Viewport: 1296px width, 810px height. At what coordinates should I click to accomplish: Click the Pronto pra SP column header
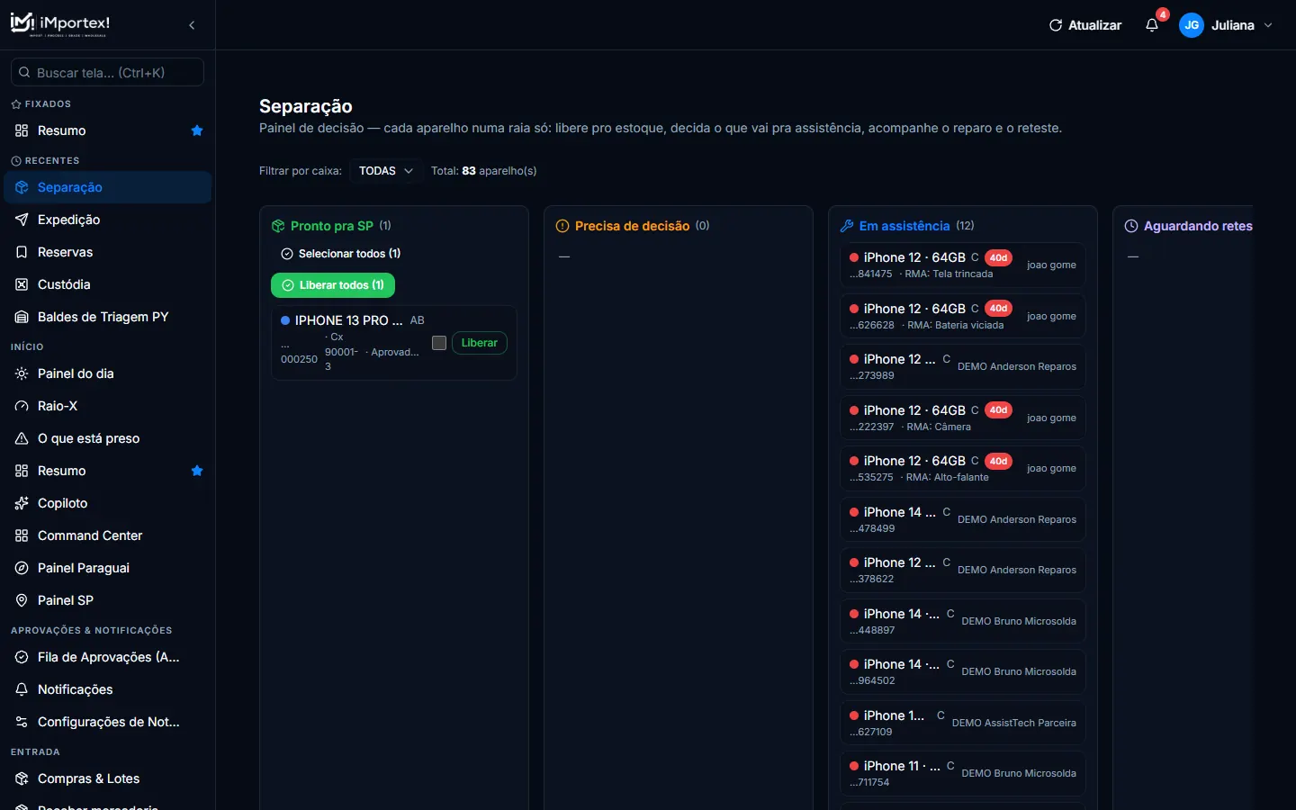coord(331,226)
